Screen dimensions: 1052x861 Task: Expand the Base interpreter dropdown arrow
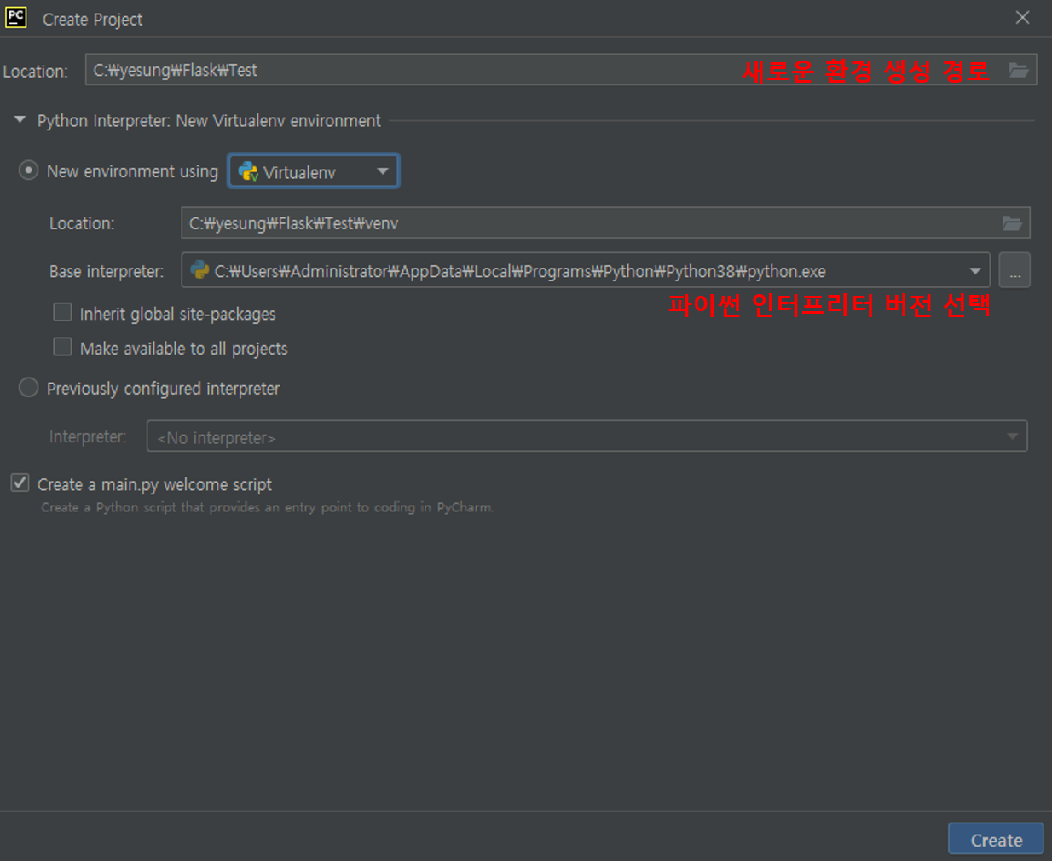[x=975, y=271]
